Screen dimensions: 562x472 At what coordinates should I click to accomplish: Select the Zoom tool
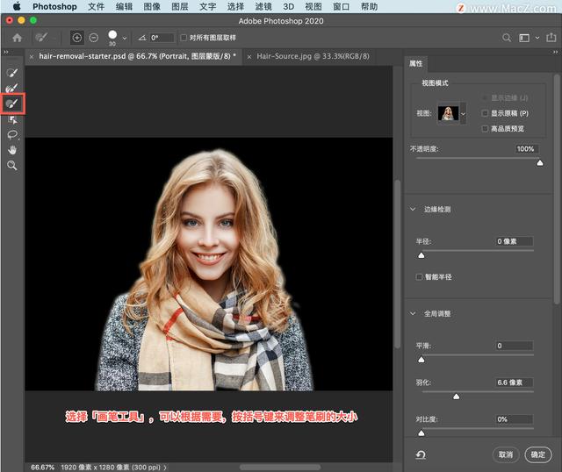pyautogui.click(x=12, y=165)
